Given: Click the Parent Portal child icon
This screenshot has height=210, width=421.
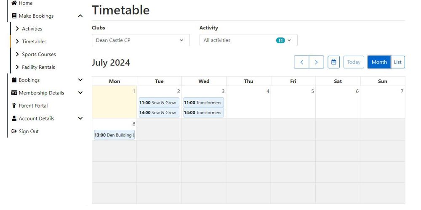Looking at the screenshot, I should [14, 105].
